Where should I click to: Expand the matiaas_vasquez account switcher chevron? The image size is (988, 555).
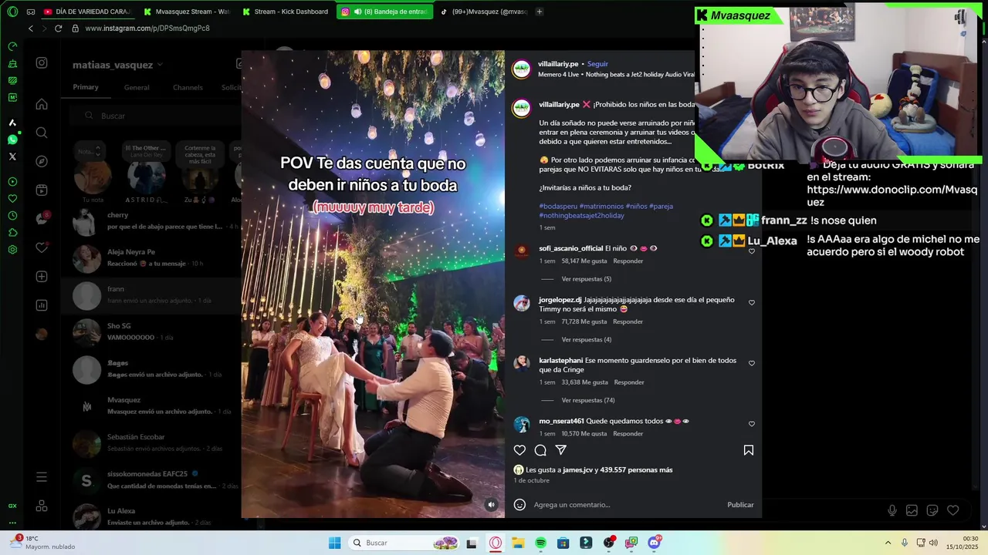click(160, 65)
